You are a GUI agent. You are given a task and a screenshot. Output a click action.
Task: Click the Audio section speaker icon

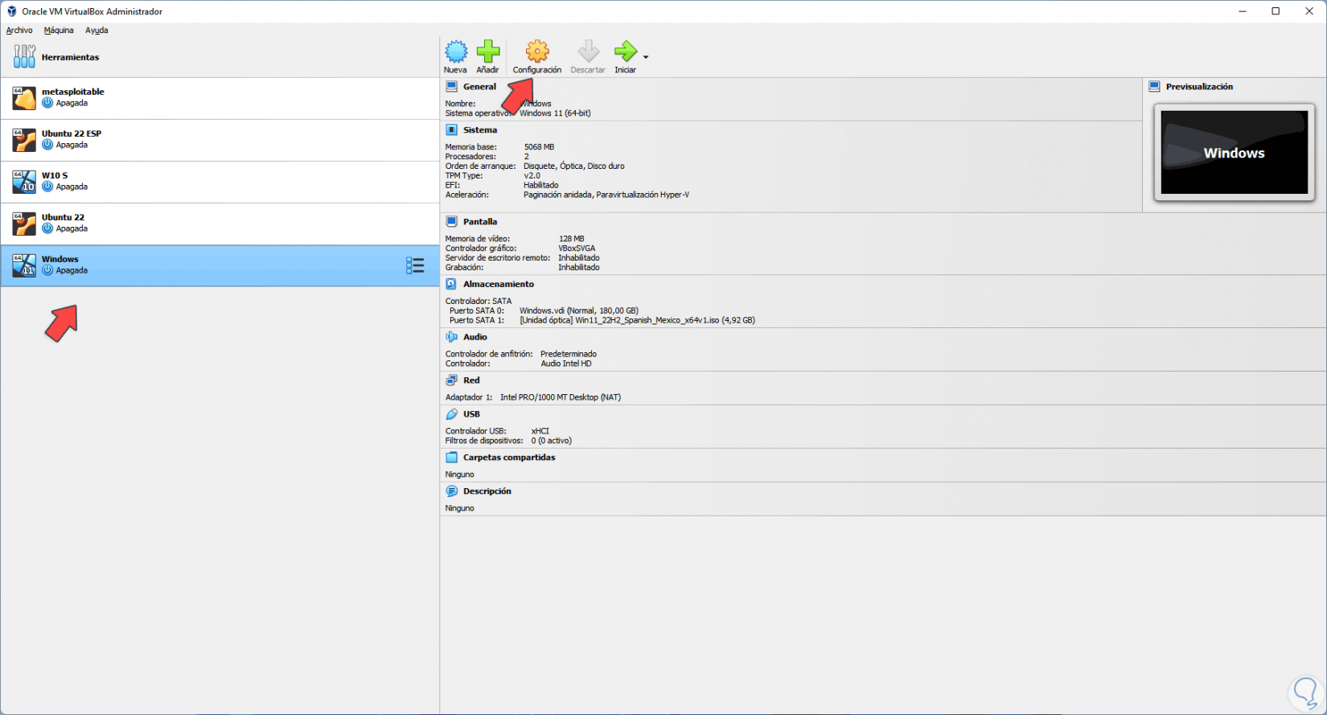[452, 338]
